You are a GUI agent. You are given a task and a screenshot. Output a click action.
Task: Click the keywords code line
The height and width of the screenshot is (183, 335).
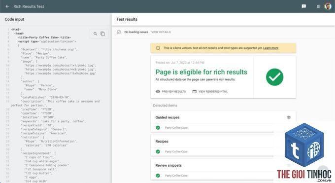coord(53,121)
